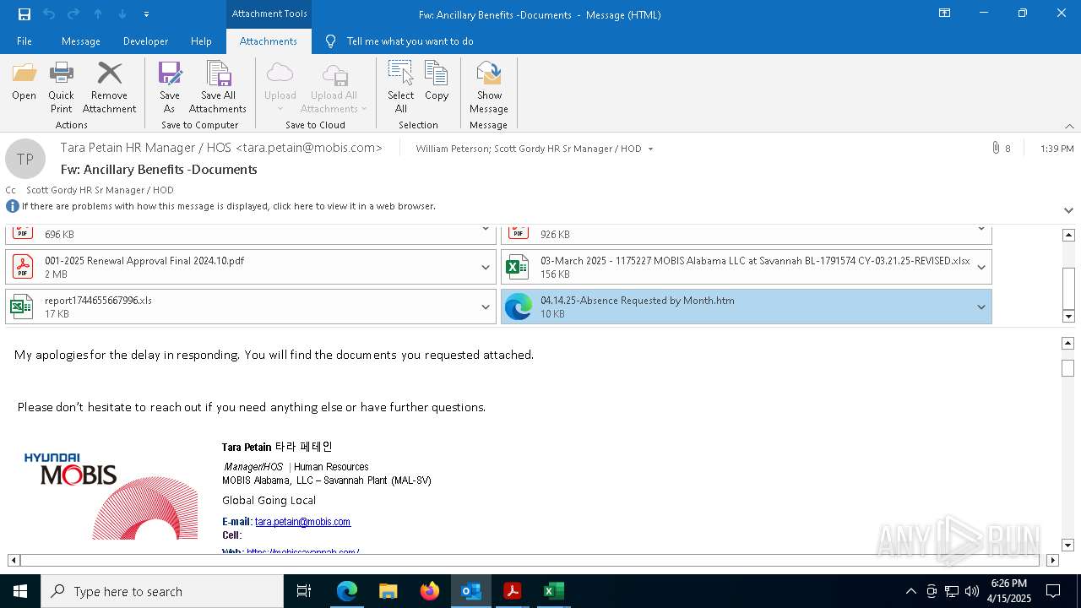Click the Undo arrow in quick access toolbar

[x=49, y=14]
